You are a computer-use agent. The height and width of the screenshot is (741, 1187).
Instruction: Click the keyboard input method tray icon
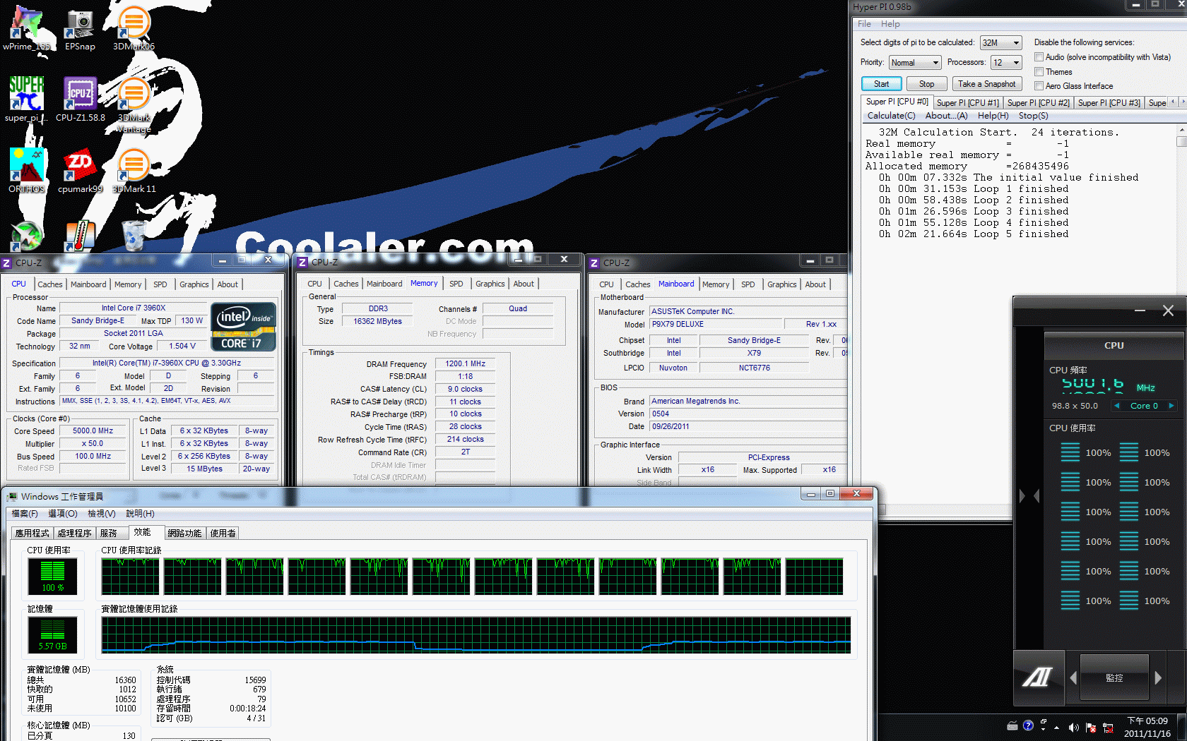coord(1012,725)
